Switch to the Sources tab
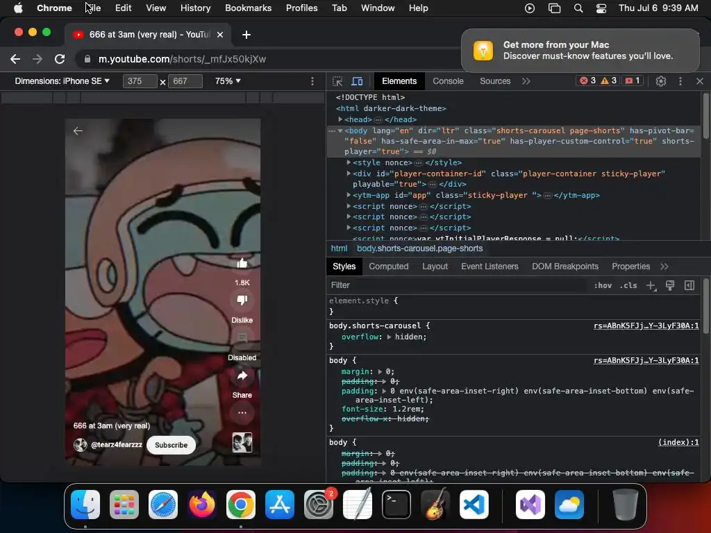Image resolution: width=711 pixels, height=533 pixels. click(495, 81)
